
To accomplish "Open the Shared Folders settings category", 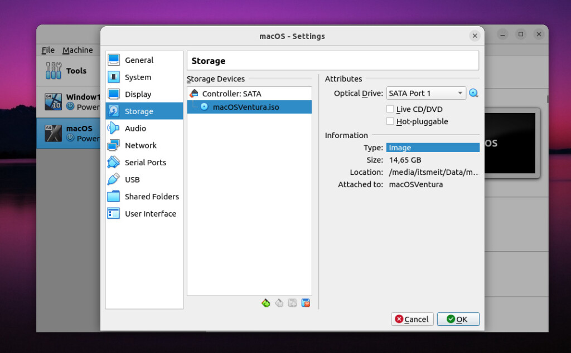I will (152, 197).
